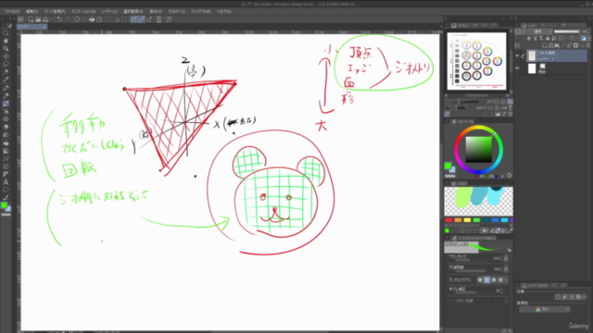Open the brush size dynamics button

click(506, 259)
